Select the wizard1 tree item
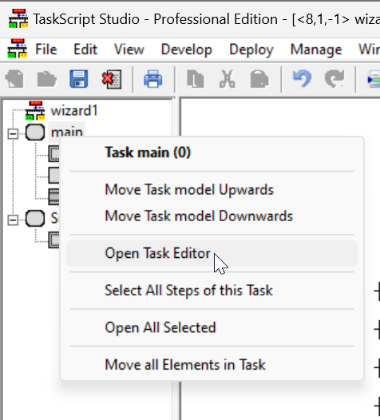Viewport: 380px width, 420px height. (x=74, y=111)
